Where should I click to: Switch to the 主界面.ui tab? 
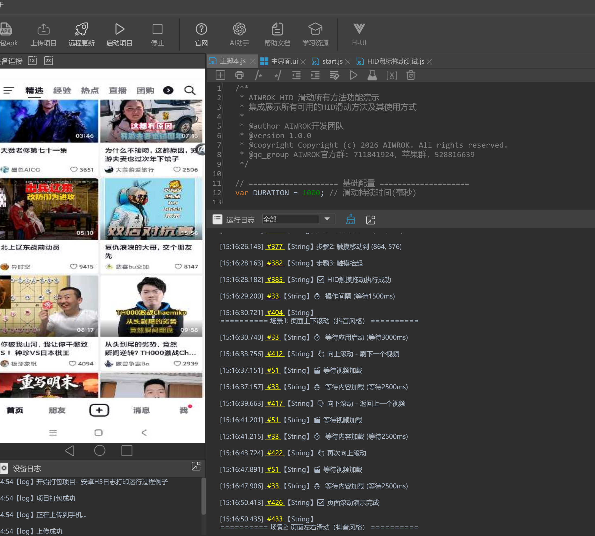coord(279,61)
